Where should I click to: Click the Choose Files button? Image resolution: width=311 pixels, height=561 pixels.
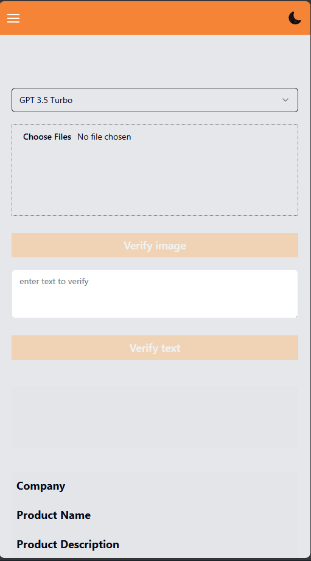(x=47, y=137)
